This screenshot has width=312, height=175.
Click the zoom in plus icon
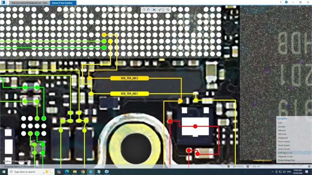click(x=248, y=166)
